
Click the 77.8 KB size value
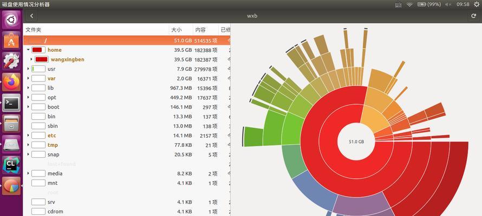click(x=183, y=145)
